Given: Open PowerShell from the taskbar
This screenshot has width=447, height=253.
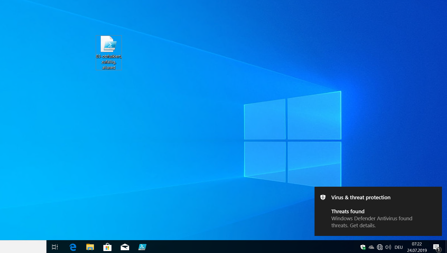Looking at the screenshot, I should tap(142, 247).
